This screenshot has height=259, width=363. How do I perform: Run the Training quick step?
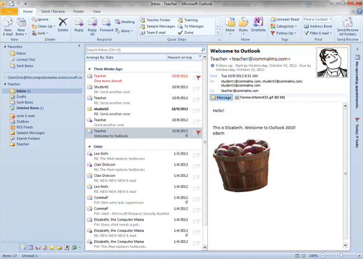click(188, 20)
